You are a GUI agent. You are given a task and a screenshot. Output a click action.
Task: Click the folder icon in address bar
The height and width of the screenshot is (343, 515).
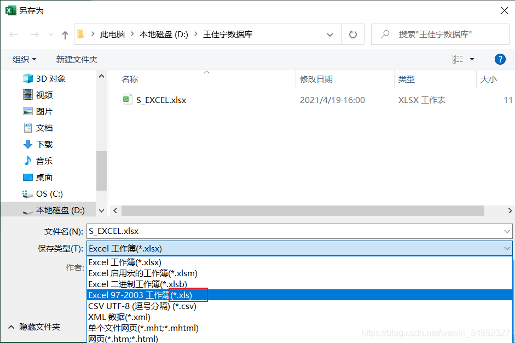click(81, 34)
